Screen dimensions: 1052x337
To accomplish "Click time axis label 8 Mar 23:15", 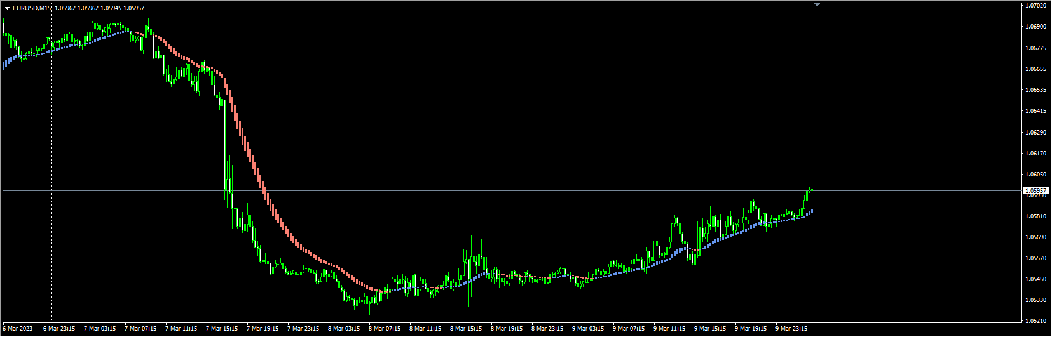I will [x=547, y=329].
